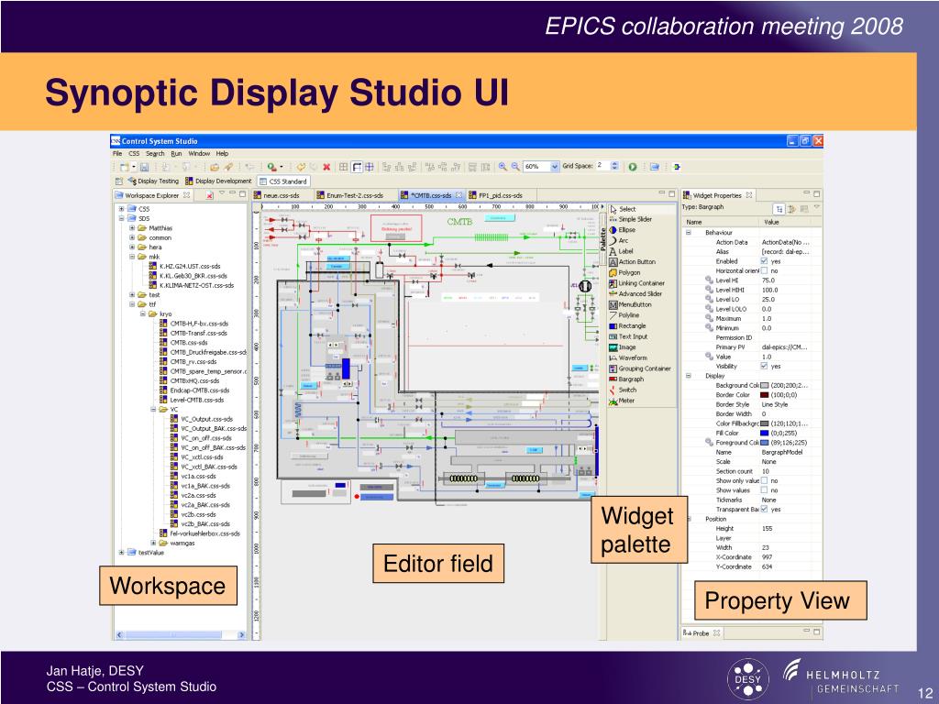
Task: Select the Polyline drawing widget
Action: (624, 315)
